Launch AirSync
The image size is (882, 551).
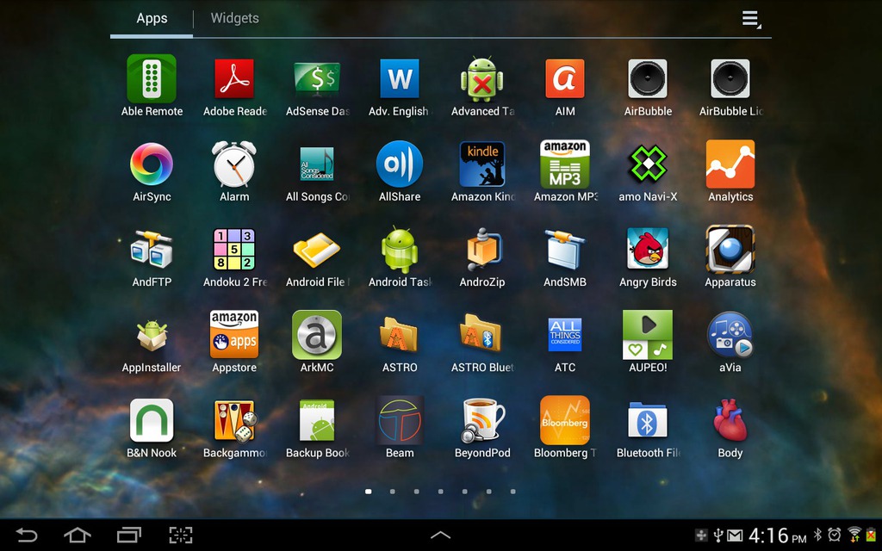pyautogui.click(x=152, y=164)
